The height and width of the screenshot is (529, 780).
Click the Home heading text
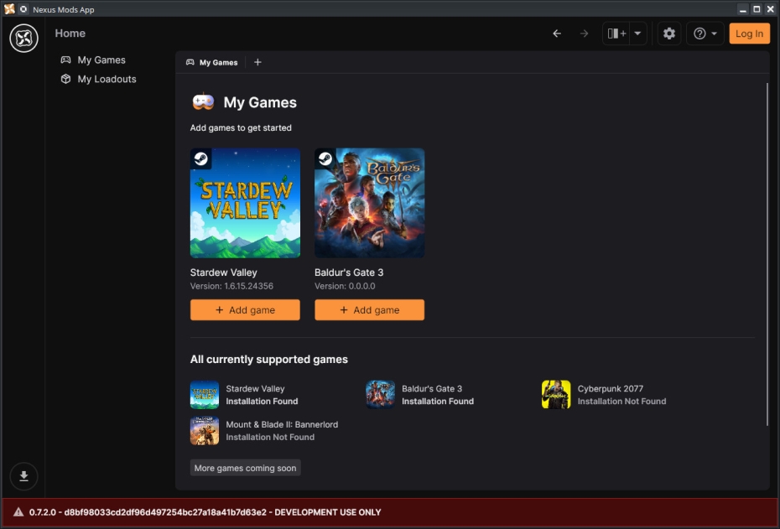70,34
